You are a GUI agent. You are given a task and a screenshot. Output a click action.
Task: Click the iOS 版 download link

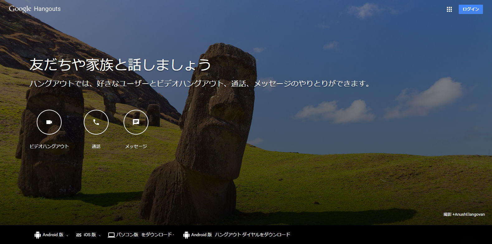[x=90, y=235]
